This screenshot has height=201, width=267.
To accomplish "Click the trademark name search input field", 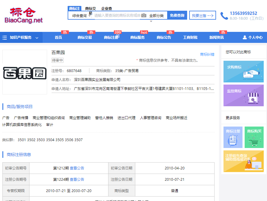I will 117,15.
